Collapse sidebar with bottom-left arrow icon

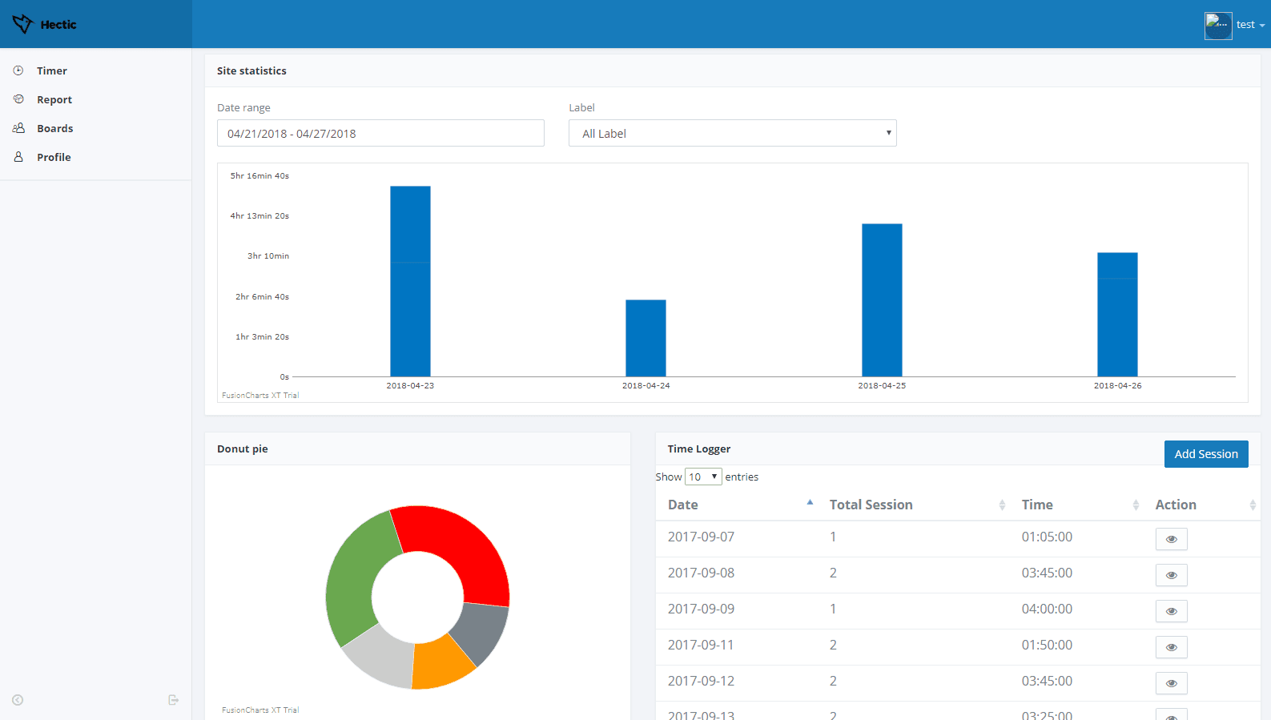tap(18, 700)
